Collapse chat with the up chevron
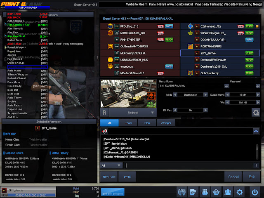 [256, 131]
